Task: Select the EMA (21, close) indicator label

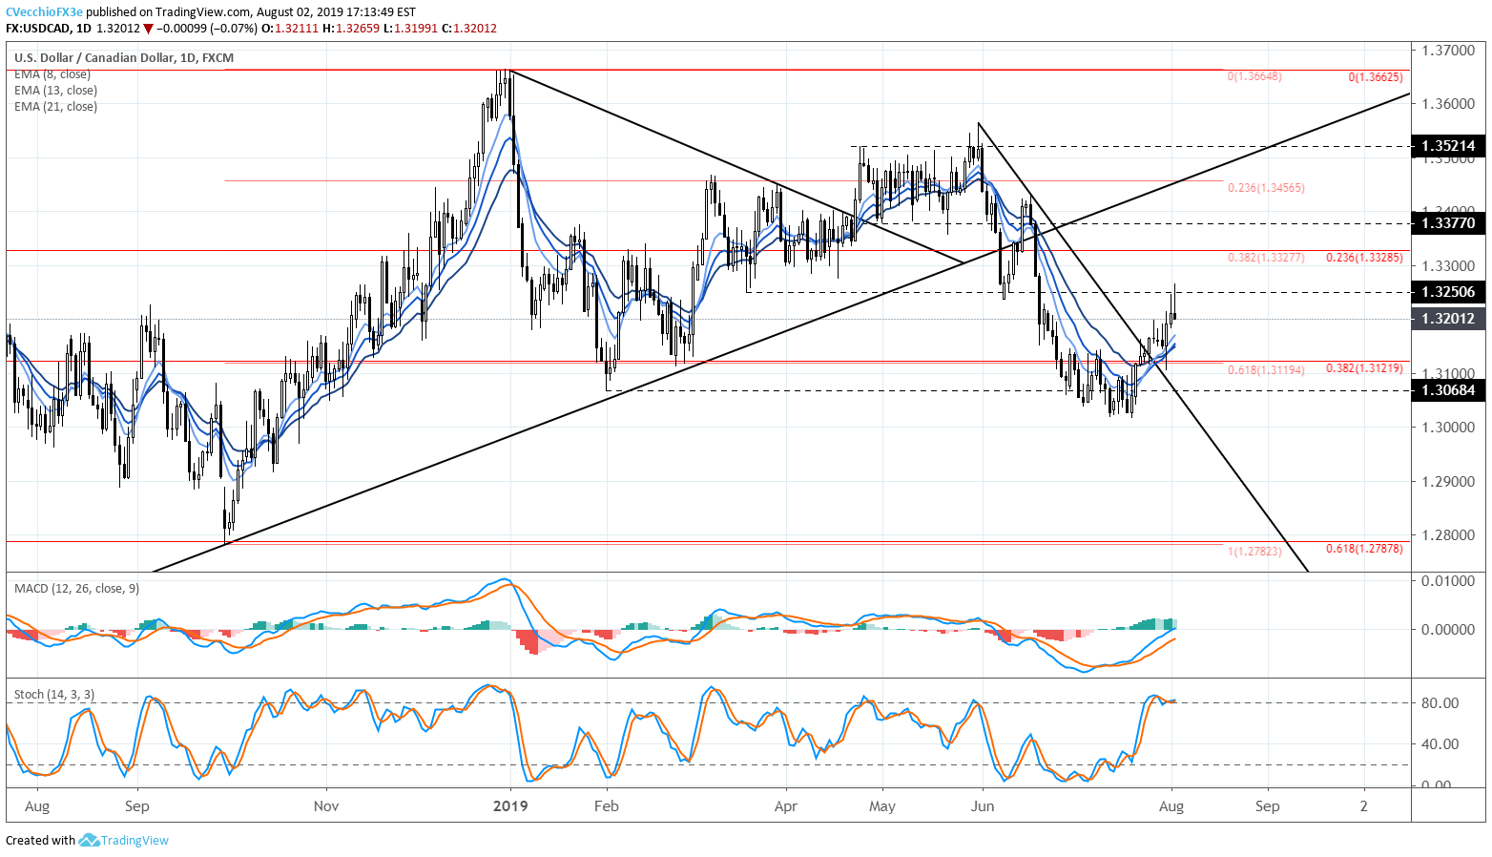Action: 55,107
